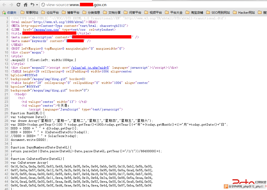Image resolution: width=267 pixels, height=190 pixels.
Task: Click the browser forward arrow
Action: tap(11, 5)
